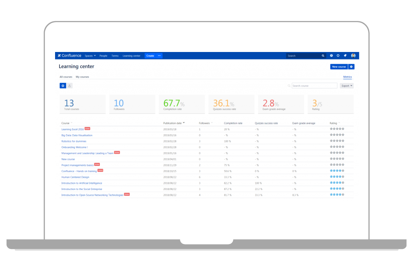Switch to personal user view toggle
The image size is (413, 272).
(69, 86)
